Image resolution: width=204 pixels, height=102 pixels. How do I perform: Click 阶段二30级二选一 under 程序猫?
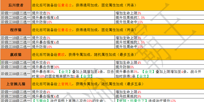[x=16, y=42]
